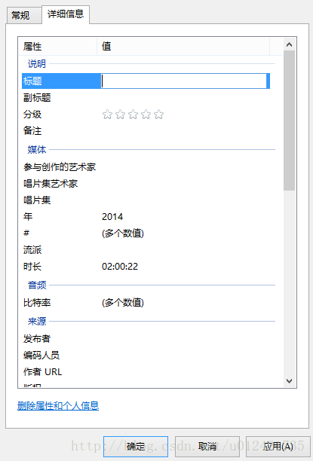Viewport: 313px width, 461px height.
Task: Select the 参与创作的艺术家 row
Action: pos(146,167)
